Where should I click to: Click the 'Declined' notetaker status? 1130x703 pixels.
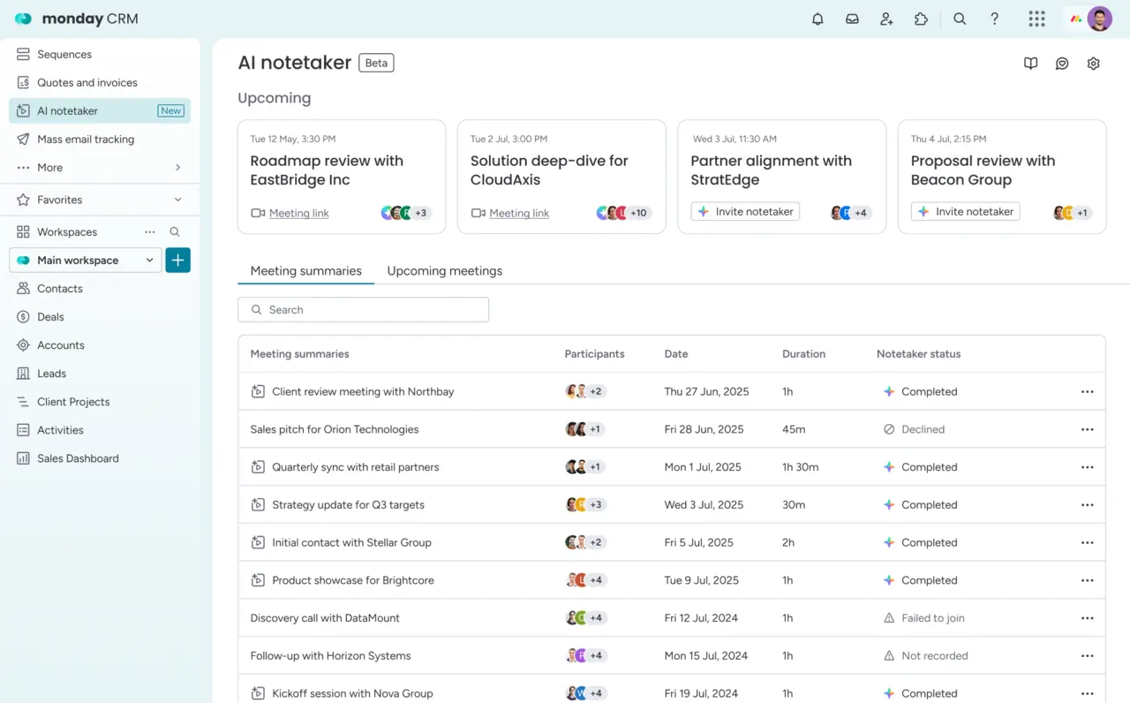(x=914, y=429)
